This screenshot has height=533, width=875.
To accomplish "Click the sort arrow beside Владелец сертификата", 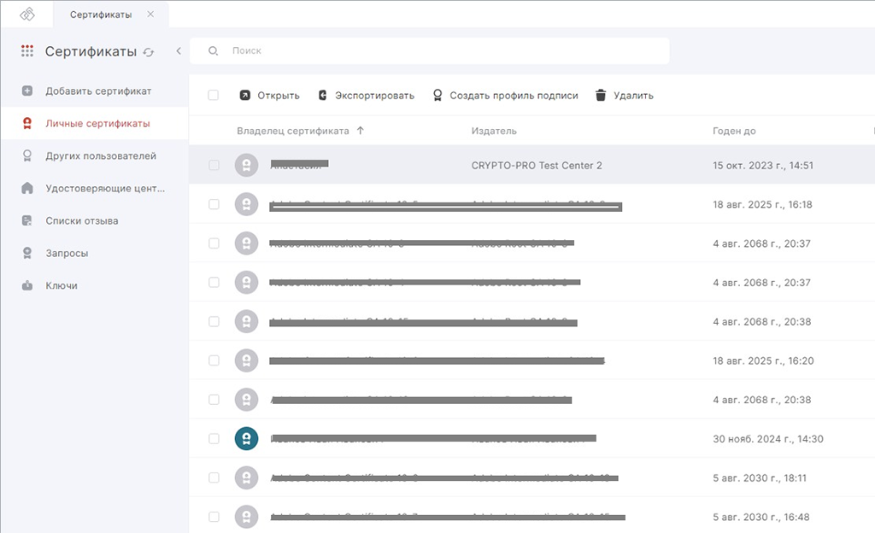I will point(361,131).
